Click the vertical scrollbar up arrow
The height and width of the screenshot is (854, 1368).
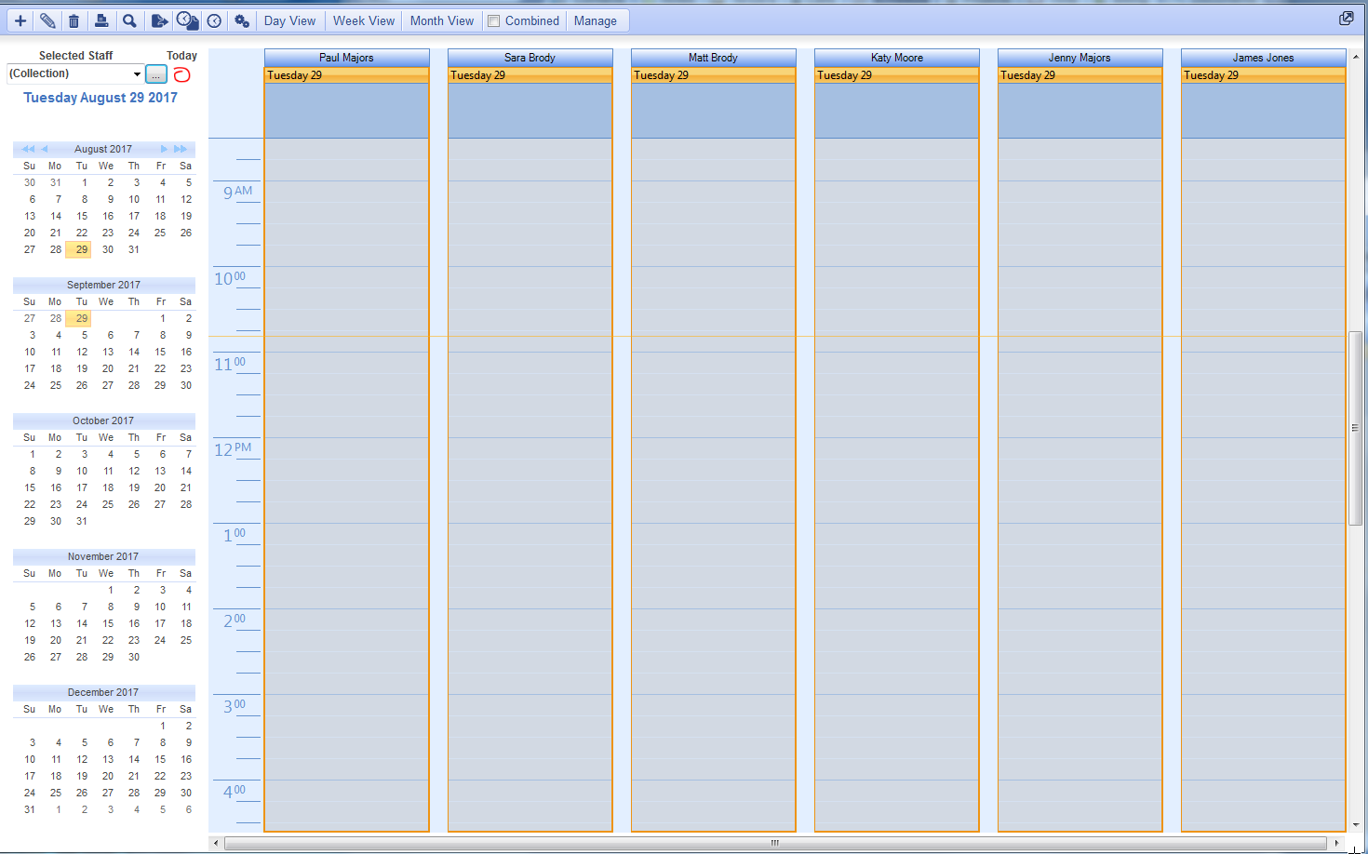1355,57
